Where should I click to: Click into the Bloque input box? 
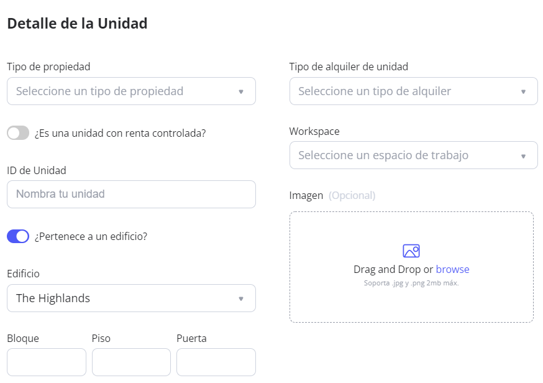[x=47, y=362]
